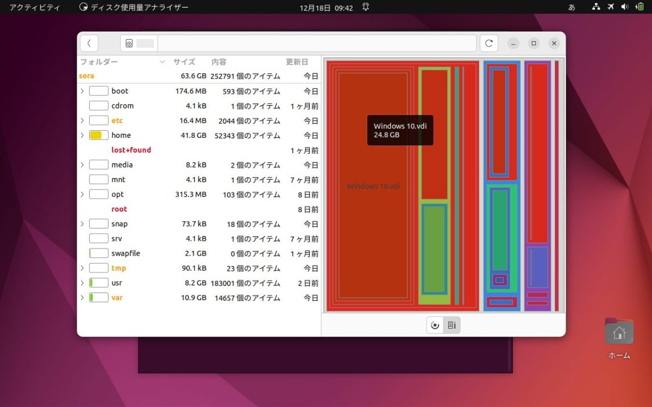The image size is (652, 407).
Task: Select the swapfile row
Action: coord(199,253)
